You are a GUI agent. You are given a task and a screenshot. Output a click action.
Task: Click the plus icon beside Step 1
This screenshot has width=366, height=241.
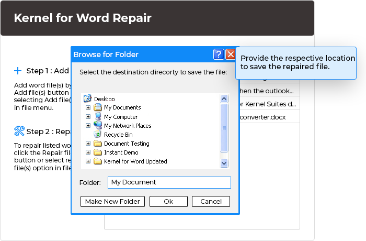18,71
